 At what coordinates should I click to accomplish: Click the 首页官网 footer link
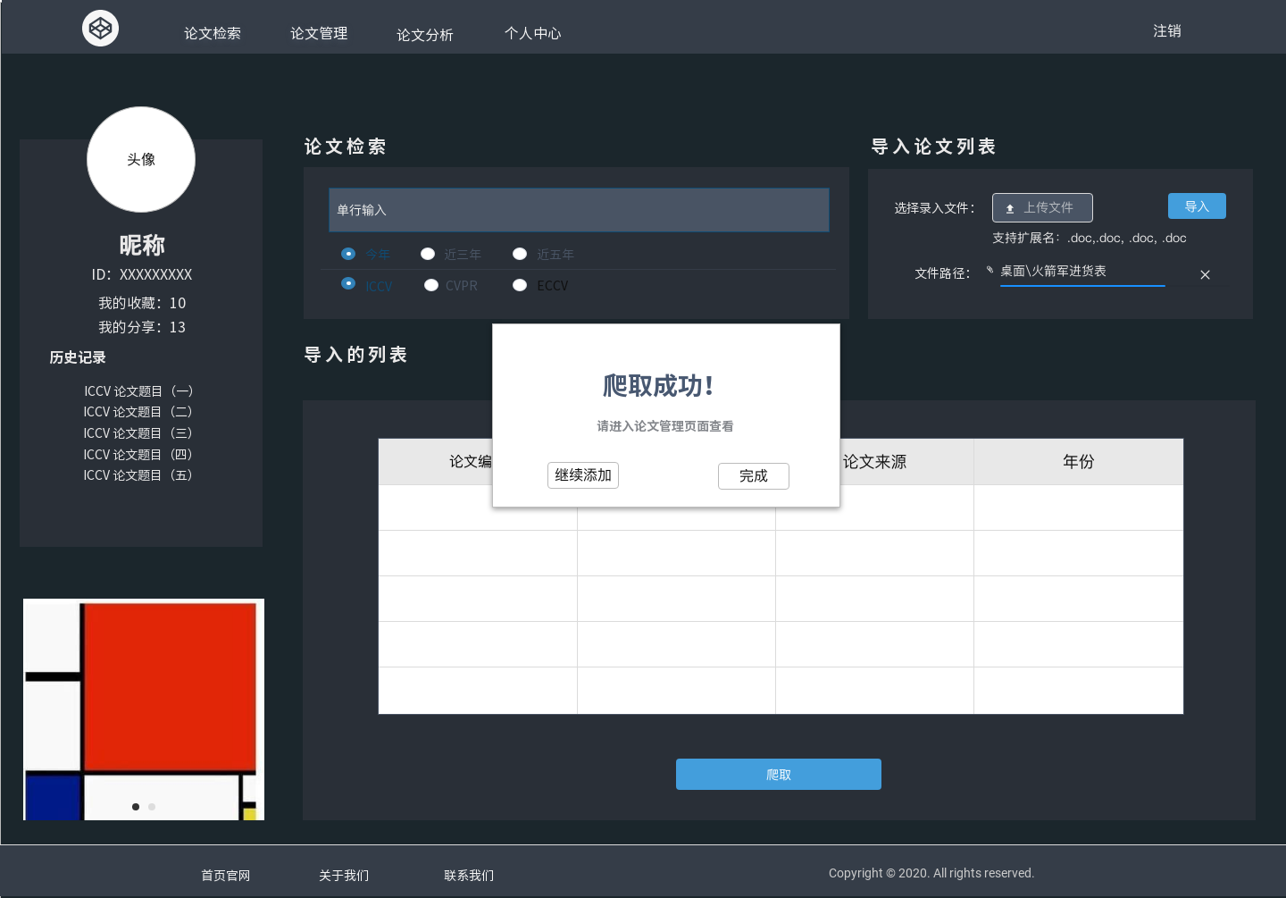[x=226, y=876]
